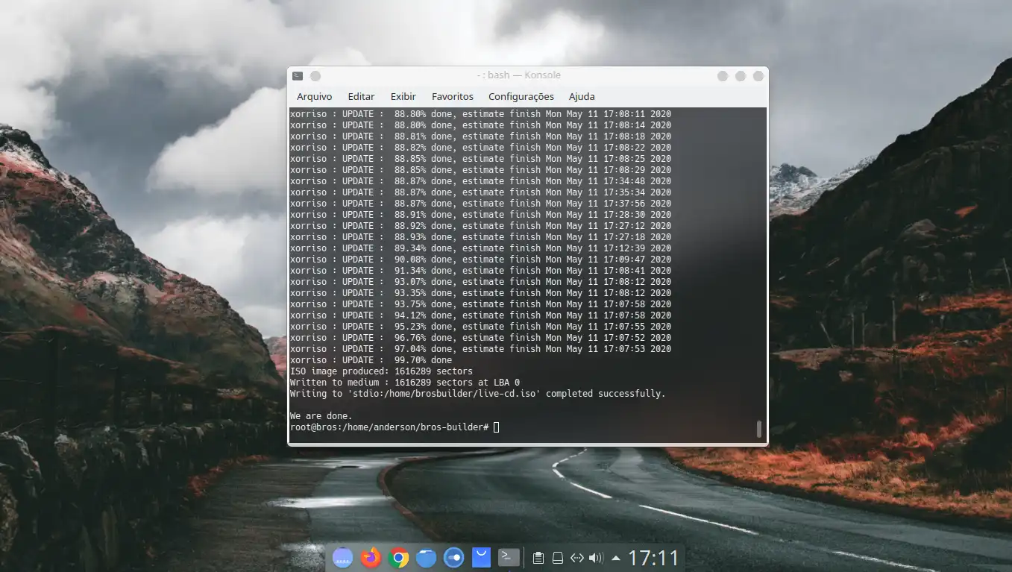Close the Konsole window

coord(758,76)
